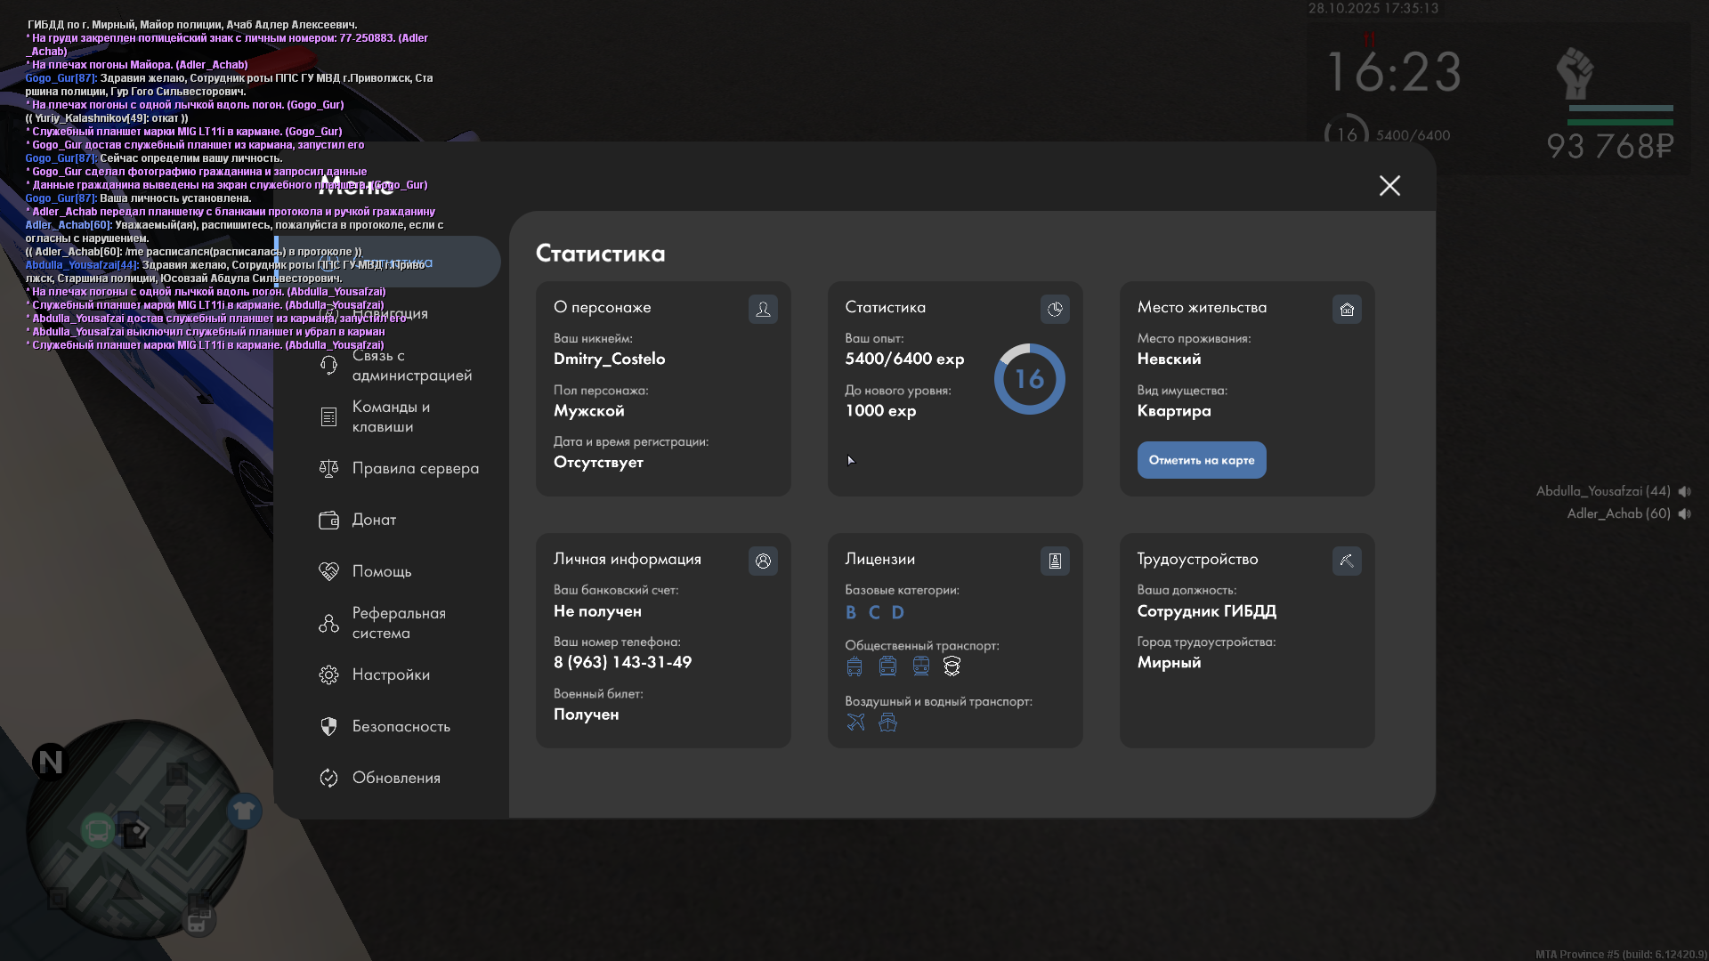Open Правила сервера from the sidebar

pyautogui.click(x=415, y=469)
